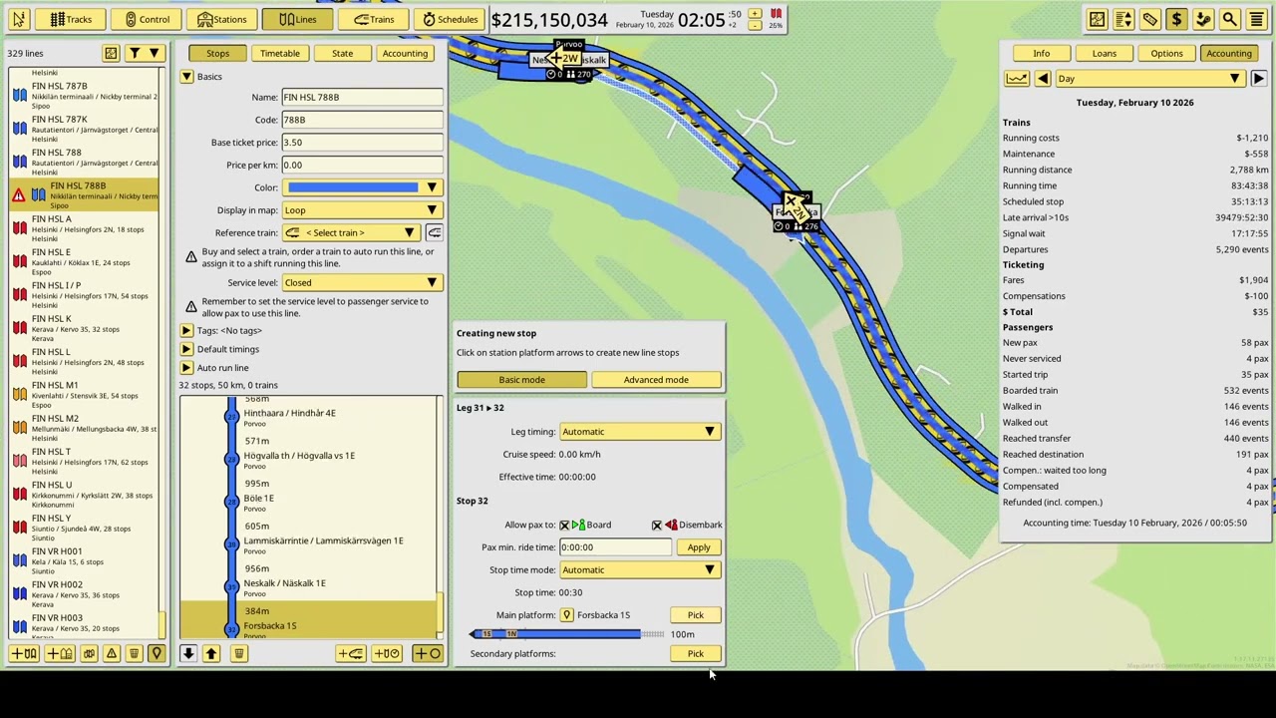
Task: Switch to the Loans tab
Action: point(1104,53)
